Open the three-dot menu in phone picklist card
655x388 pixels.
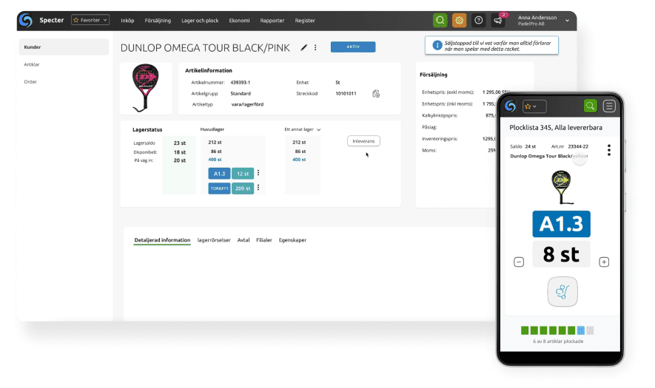609,150
